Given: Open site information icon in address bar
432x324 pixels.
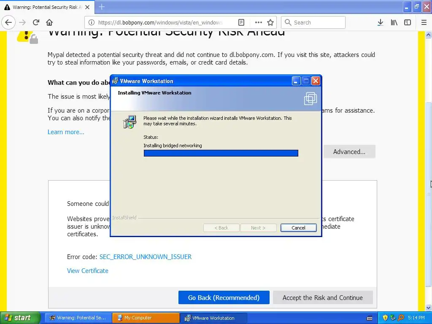Looking at the screenshot, I should (x=92, y=22).
